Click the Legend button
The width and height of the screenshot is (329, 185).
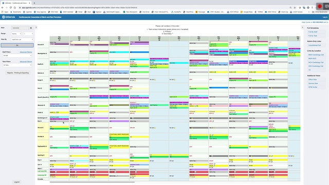point(16,182)
